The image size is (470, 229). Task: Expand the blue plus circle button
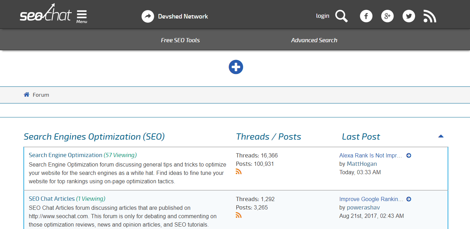tap(236, 67)
